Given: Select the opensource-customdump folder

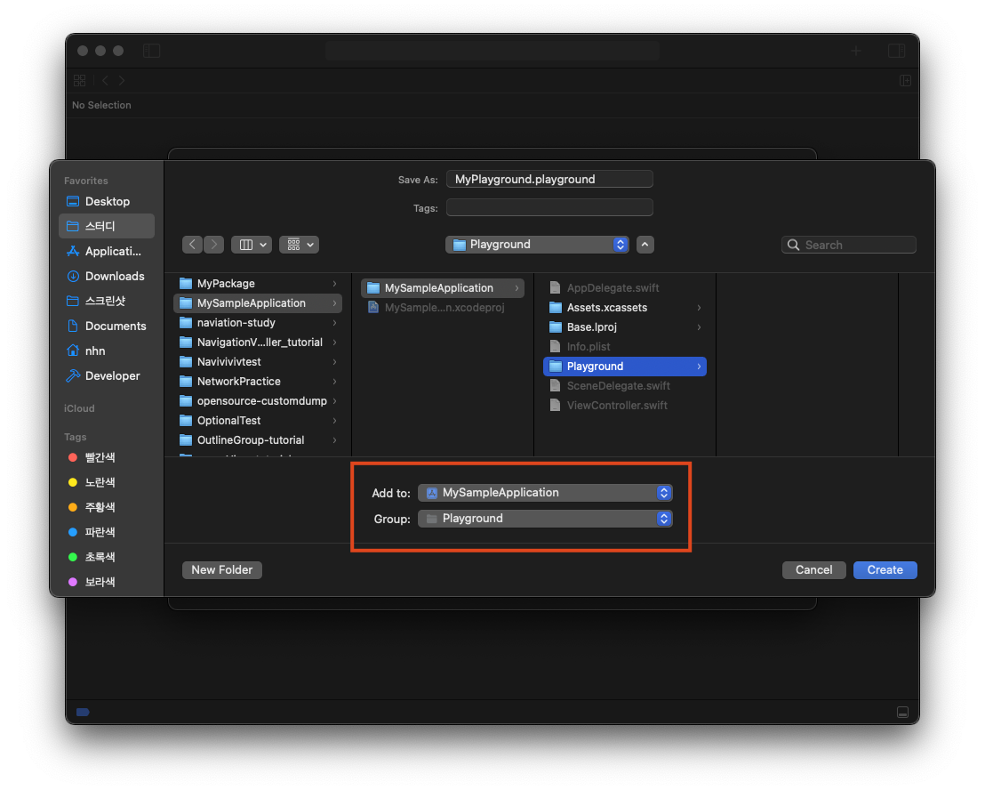Looking at the screenshot, I should tap(258, 401).
